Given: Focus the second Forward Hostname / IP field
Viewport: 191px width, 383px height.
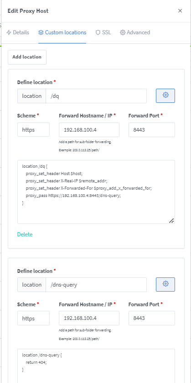Looking at the screenshot, I should coord(89,318).
